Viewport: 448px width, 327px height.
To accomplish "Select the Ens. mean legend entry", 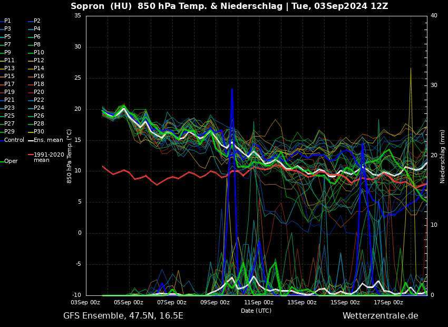I will coord(48,140).
